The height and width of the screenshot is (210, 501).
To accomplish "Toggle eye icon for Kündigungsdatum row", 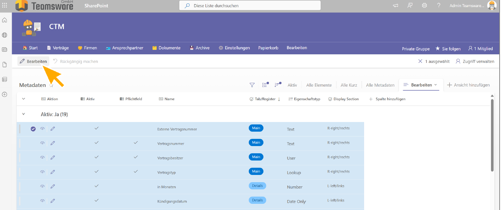I will coord(42,201).
